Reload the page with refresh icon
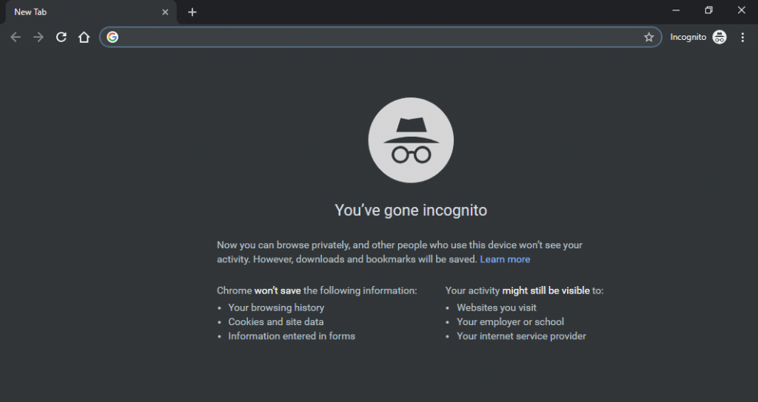The width and height of the screenshot is (758, 402). (x=61, y=37)
